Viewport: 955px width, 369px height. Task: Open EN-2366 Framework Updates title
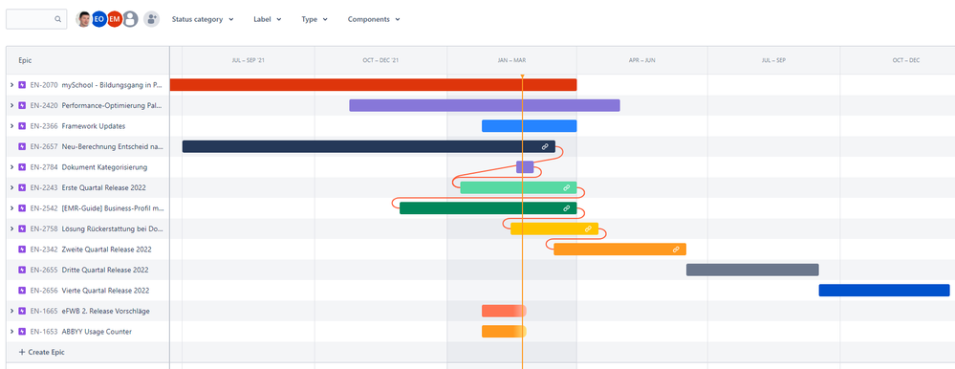94,126
